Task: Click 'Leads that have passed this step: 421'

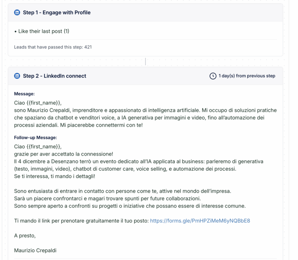Action: point(53,47)
